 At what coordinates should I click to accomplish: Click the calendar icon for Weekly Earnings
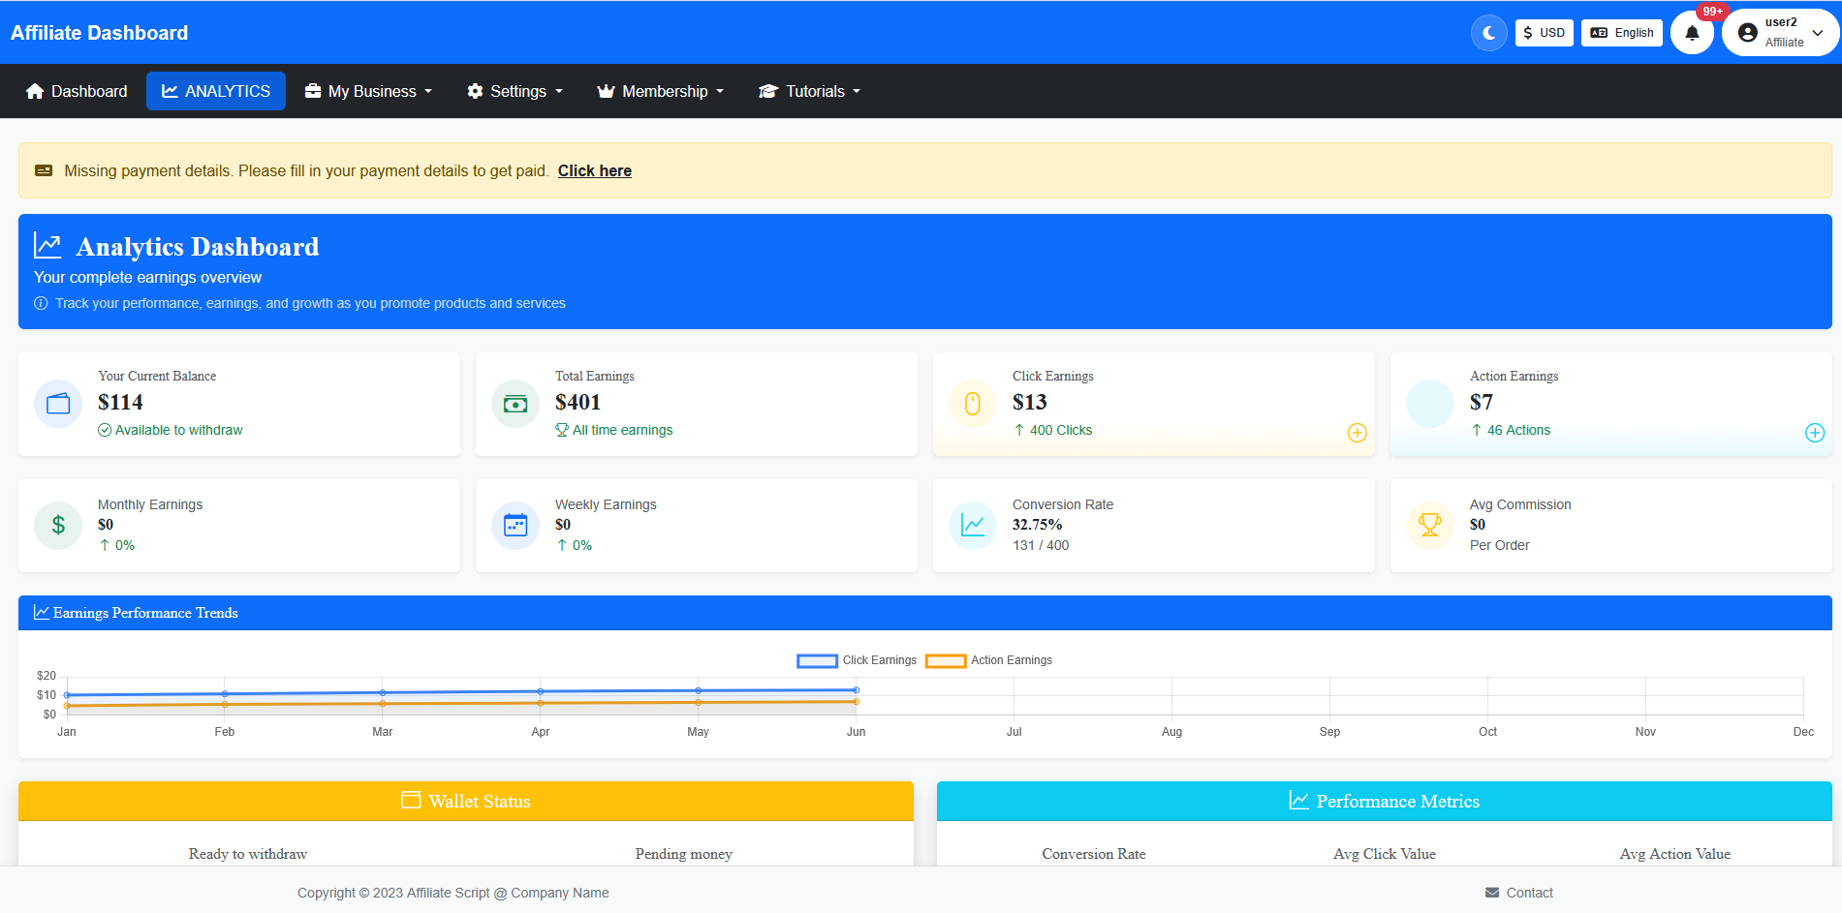515,526
